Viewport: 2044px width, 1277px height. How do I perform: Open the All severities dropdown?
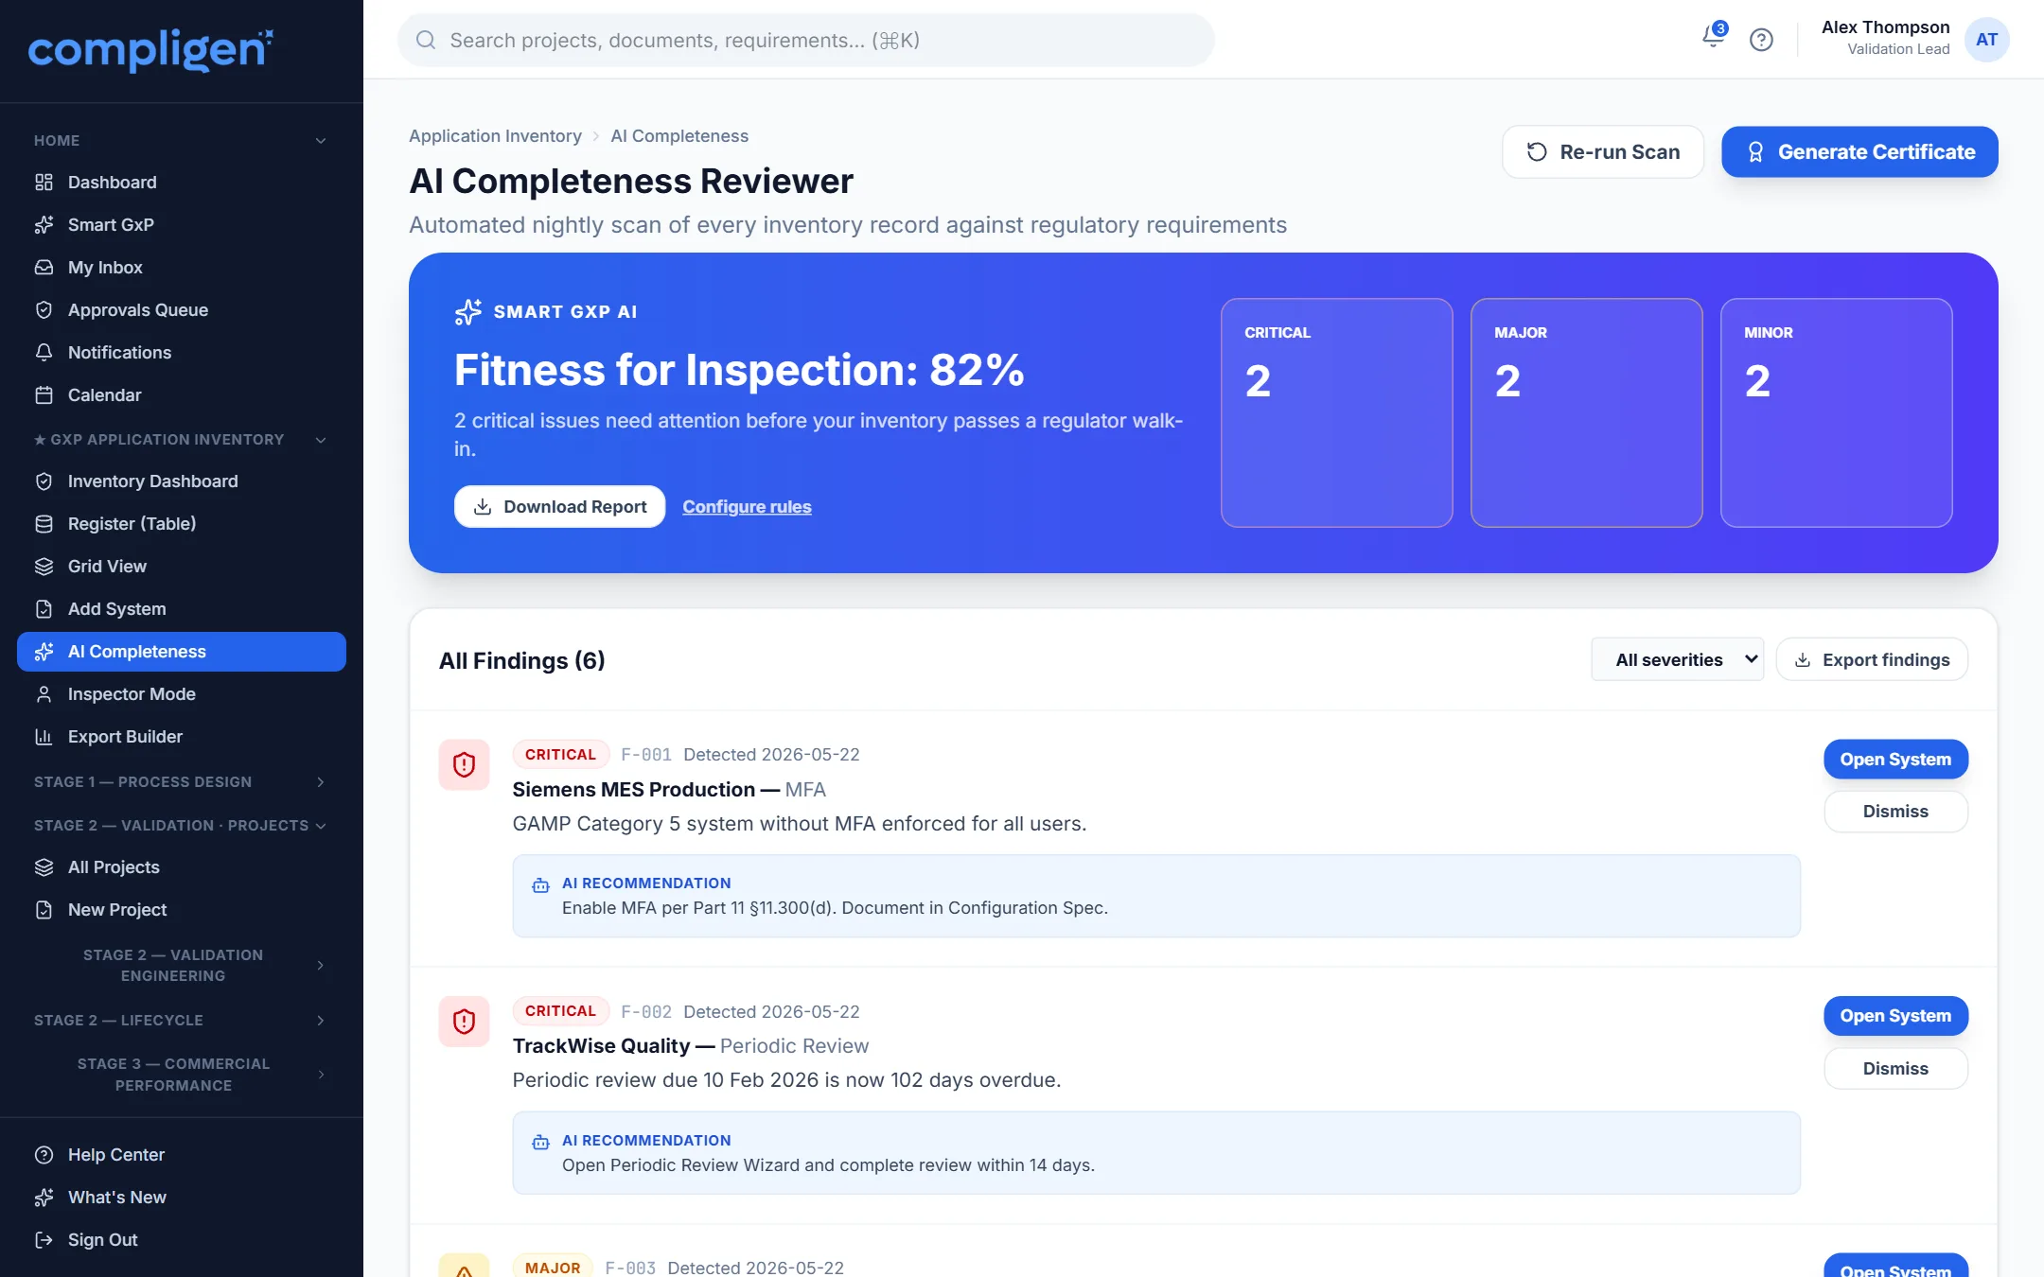tap(1677, 659)
